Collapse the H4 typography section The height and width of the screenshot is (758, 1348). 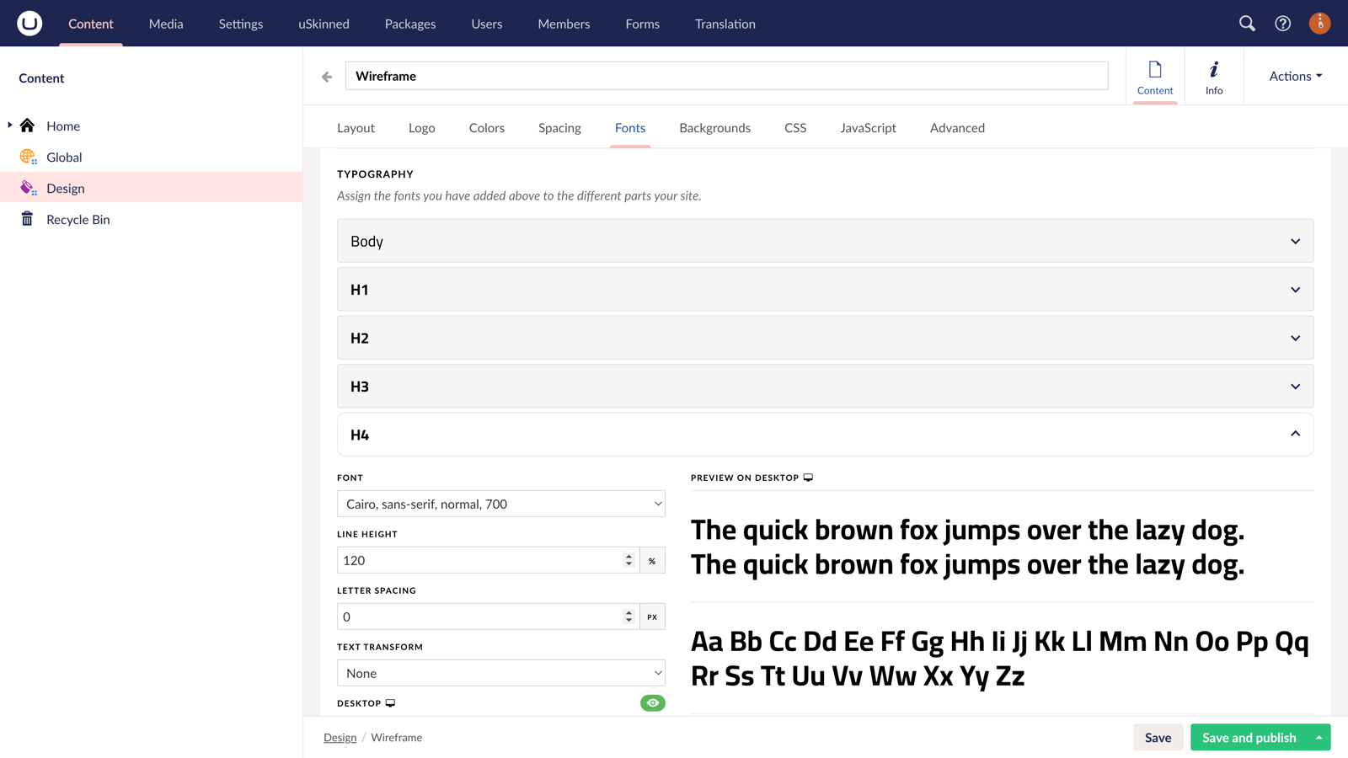point(1295,434)
